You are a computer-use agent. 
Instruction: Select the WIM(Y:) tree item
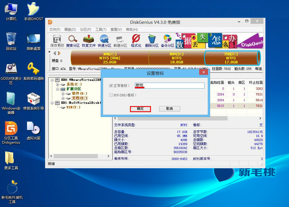point(73,107)
